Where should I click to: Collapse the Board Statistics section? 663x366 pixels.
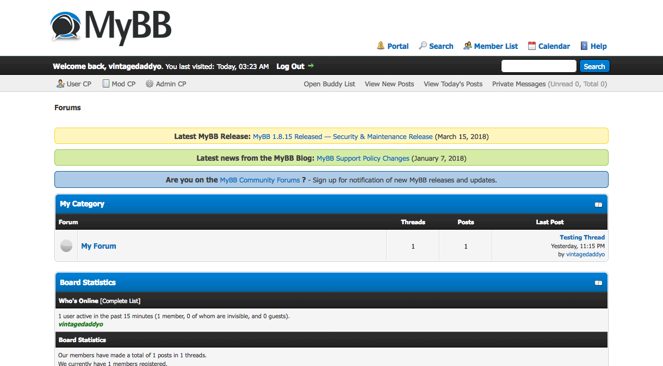coord(598,283)
